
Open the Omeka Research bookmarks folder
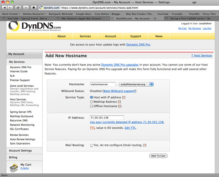coord(34,14)
